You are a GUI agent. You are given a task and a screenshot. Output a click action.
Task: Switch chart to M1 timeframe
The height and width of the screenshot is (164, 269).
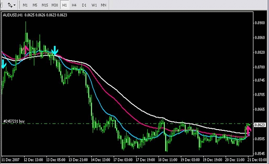[x=25, y=5]
